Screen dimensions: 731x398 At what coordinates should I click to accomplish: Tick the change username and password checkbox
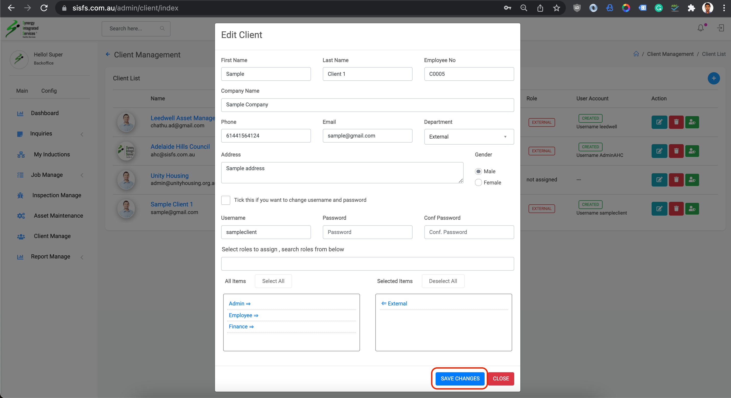click(x=226, y=200)
